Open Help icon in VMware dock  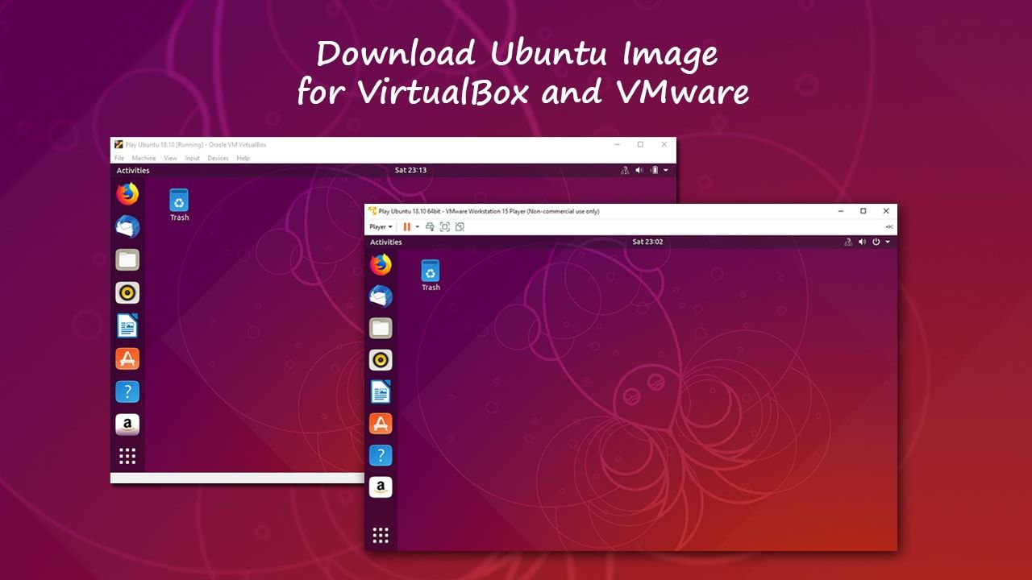click(x=381, y=455)
